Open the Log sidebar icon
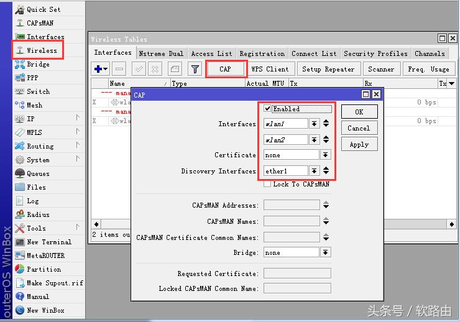 pos(20,201)
